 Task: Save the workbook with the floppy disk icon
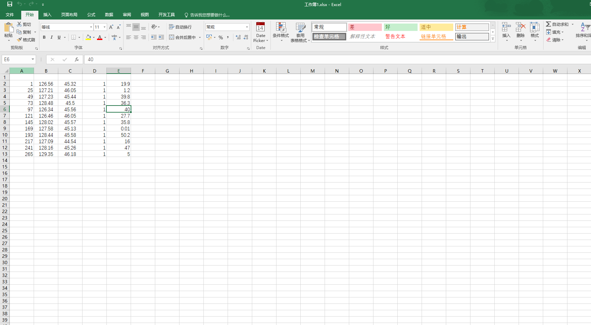tap(10, 4)
